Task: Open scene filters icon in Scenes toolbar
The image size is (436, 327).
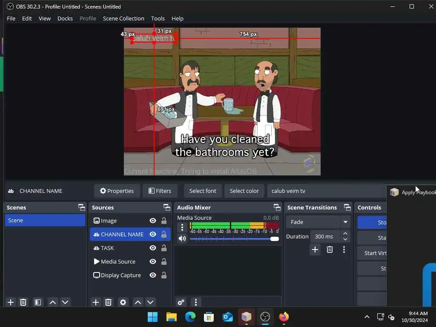Action: coord(38,302)
